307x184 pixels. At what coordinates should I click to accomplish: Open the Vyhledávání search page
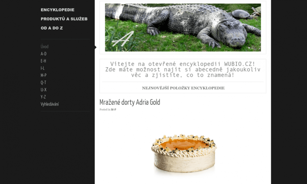(49, 104)
